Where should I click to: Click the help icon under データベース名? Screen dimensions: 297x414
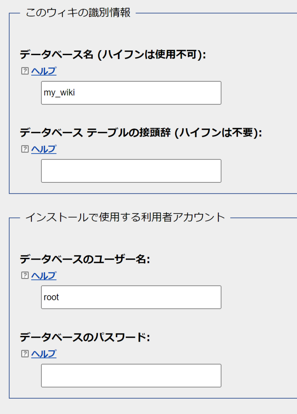click(x=25, y=71)
